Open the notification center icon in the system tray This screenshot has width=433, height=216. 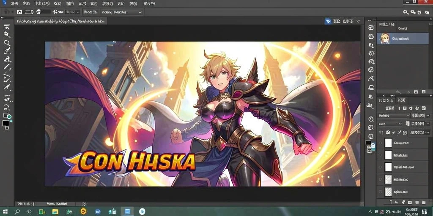pyautogui.click(x=425, y=212)
